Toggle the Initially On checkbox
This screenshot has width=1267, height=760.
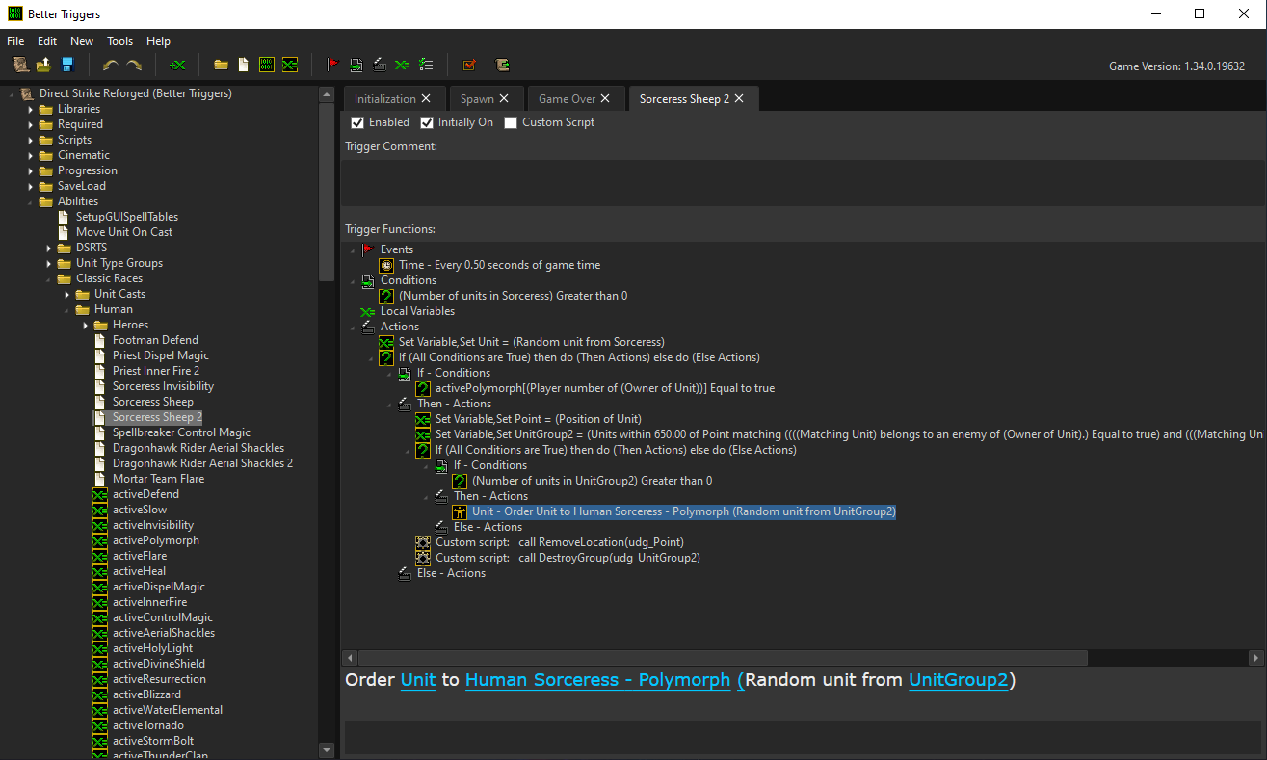[427, 122]
